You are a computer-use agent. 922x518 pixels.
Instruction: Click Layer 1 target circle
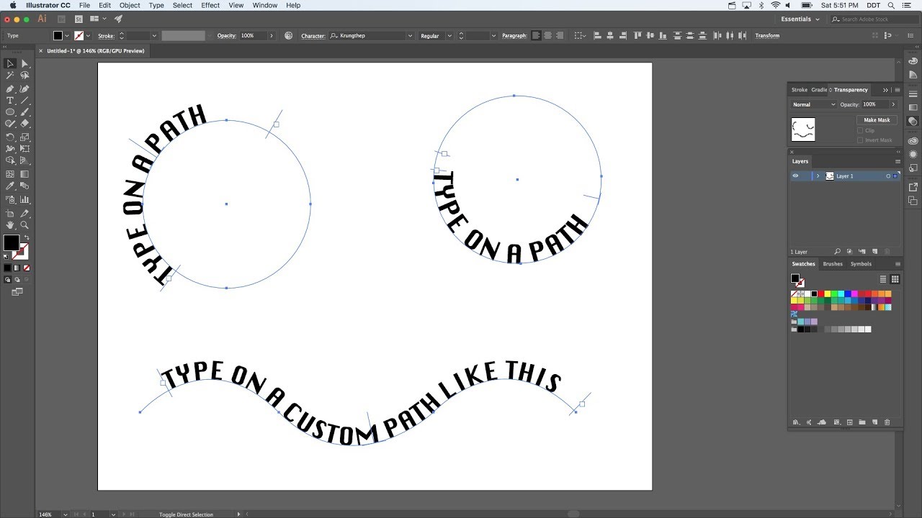coord(888,176)
